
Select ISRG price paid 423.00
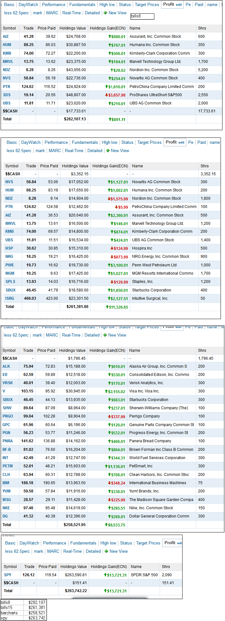coord(52,298)
